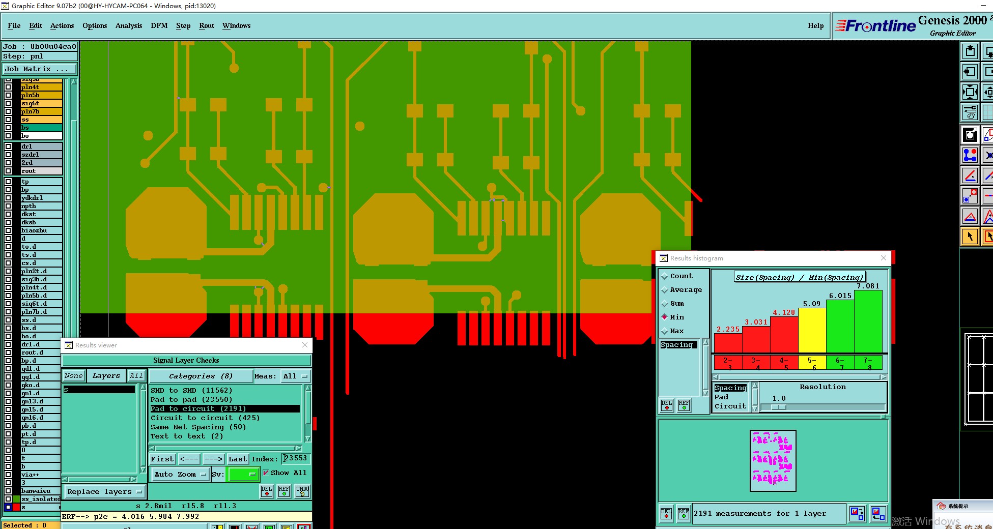The height and width of the screenshot is (529, 993).
Task: Click the REF icon in Results viewer
Action: click(x=284, y=491)
